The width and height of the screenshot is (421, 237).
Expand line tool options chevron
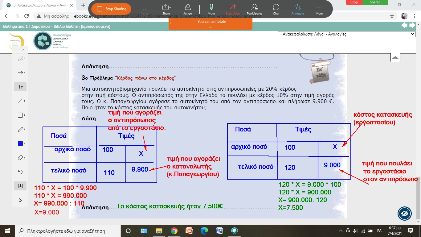(25, 101)
